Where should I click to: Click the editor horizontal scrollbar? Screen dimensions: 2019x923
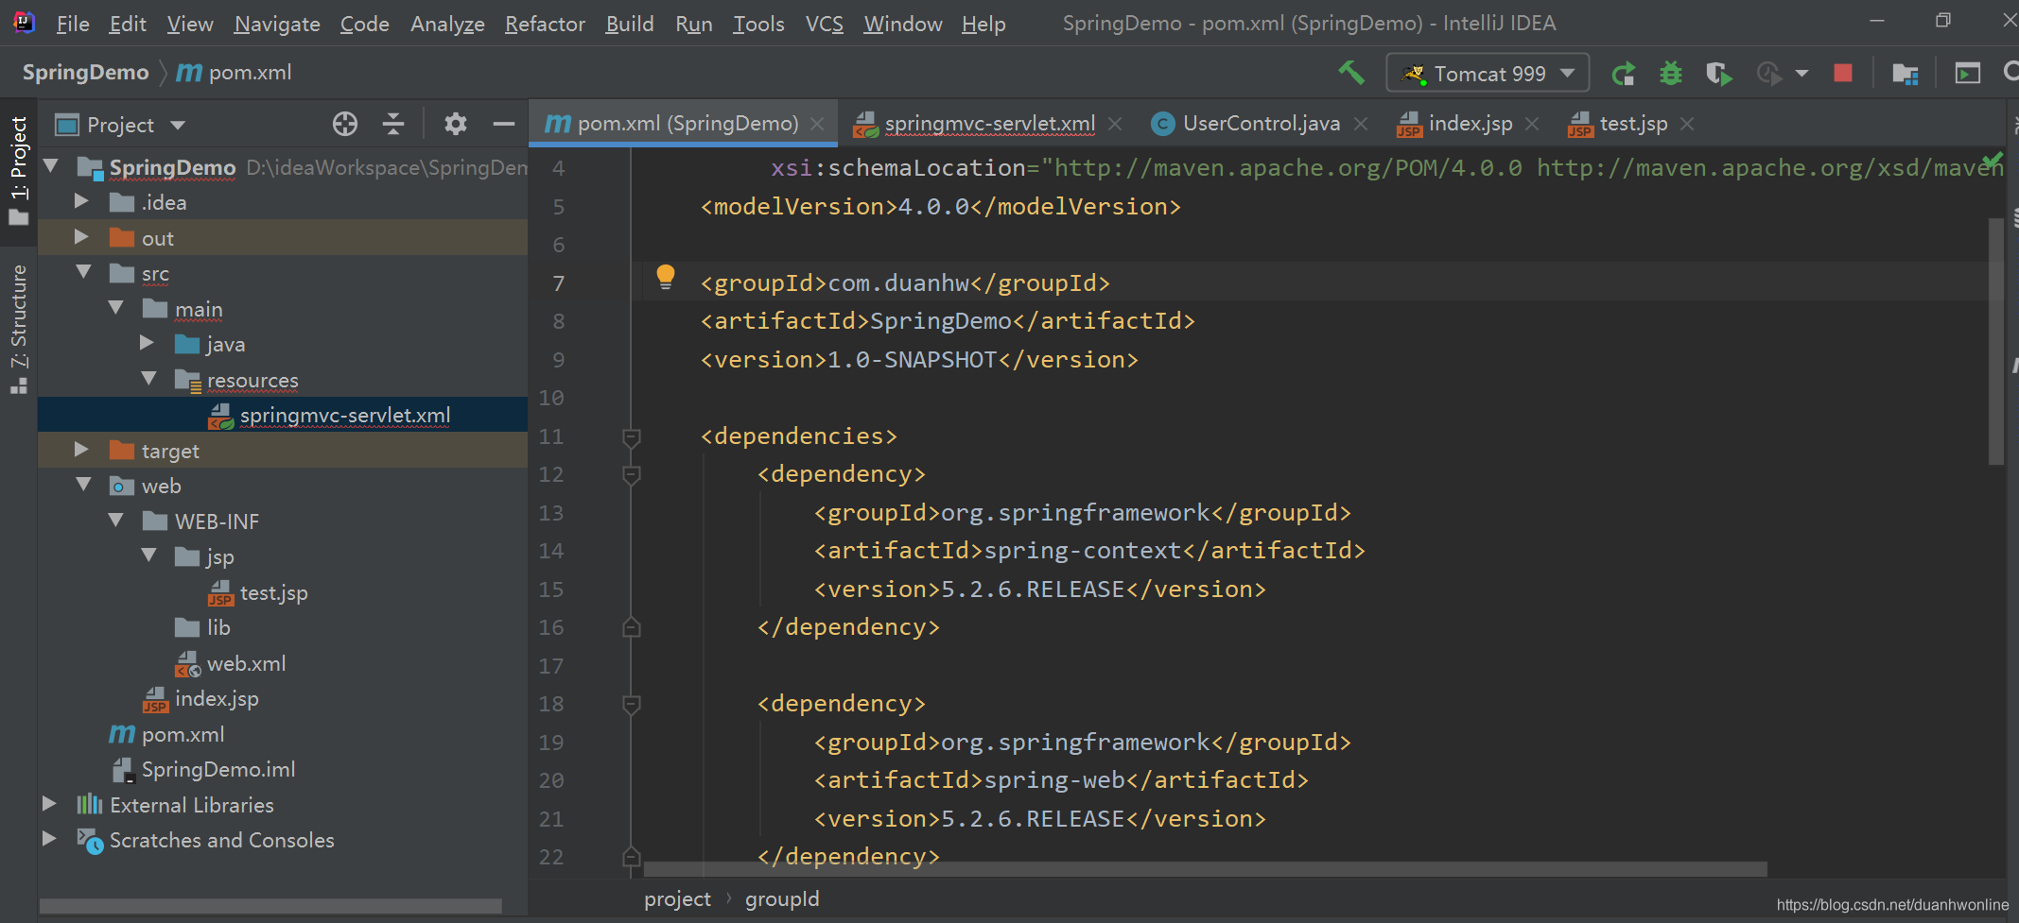[x=1205, y=868]
